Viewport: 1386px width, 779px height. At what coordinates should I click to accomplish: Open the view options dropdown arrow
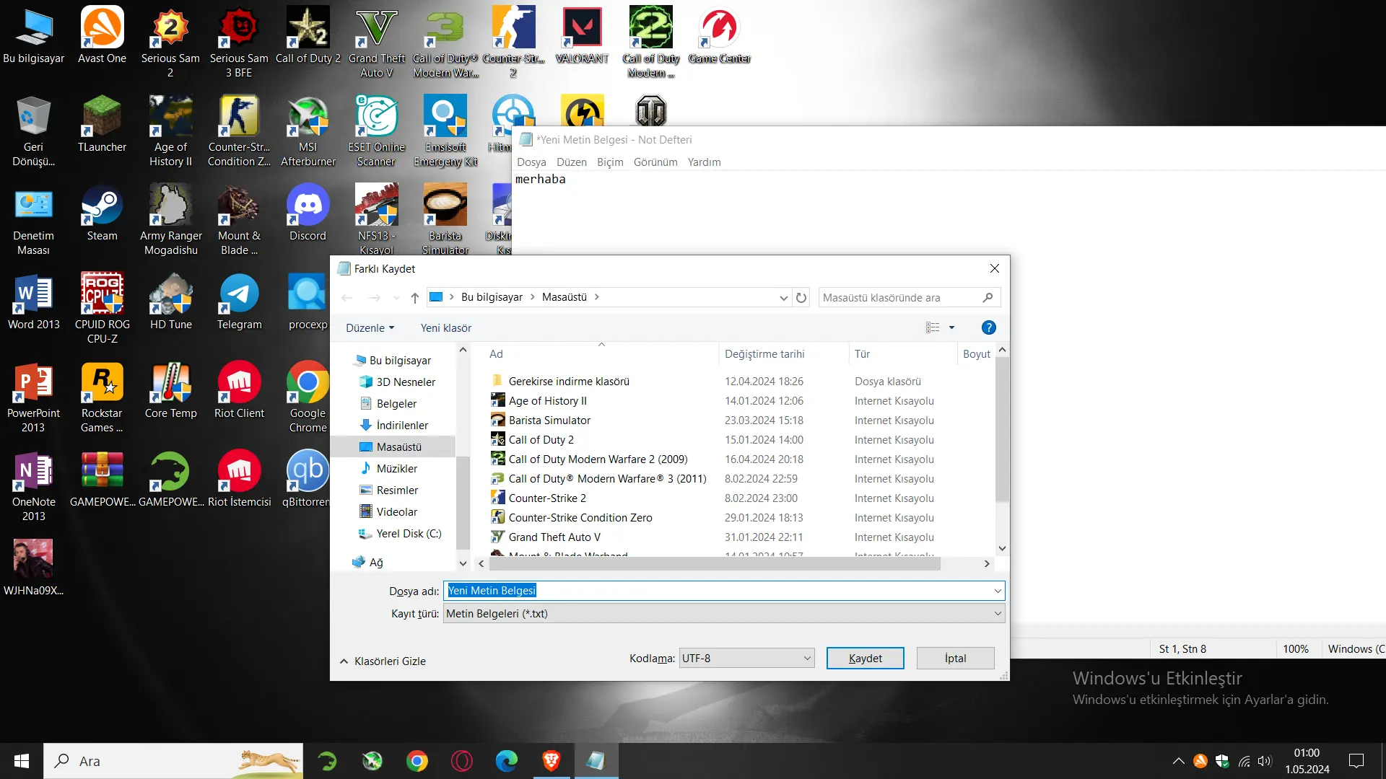pyautogui.click(x=951, y=327)
